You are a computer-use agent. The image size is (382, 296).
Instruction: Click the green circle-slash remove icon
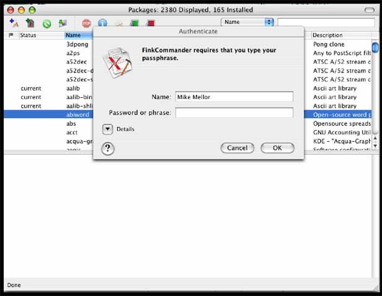(47, 24)
